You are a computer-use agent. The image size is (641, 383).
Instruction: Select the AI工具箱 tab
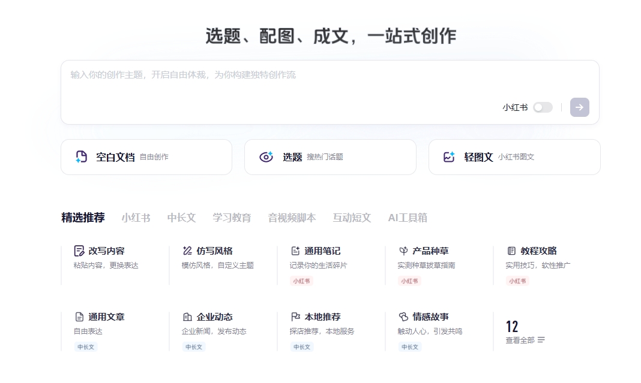click(408, 218)
